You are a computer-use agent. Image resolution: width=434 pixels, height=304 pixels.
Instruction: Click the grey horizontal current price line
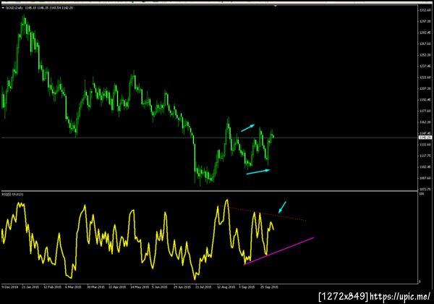[x=209, y=138]
